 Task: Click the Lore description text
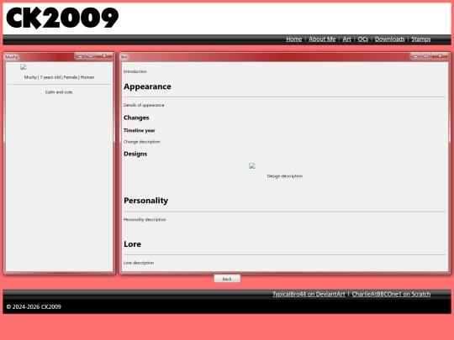pos(139,263)
